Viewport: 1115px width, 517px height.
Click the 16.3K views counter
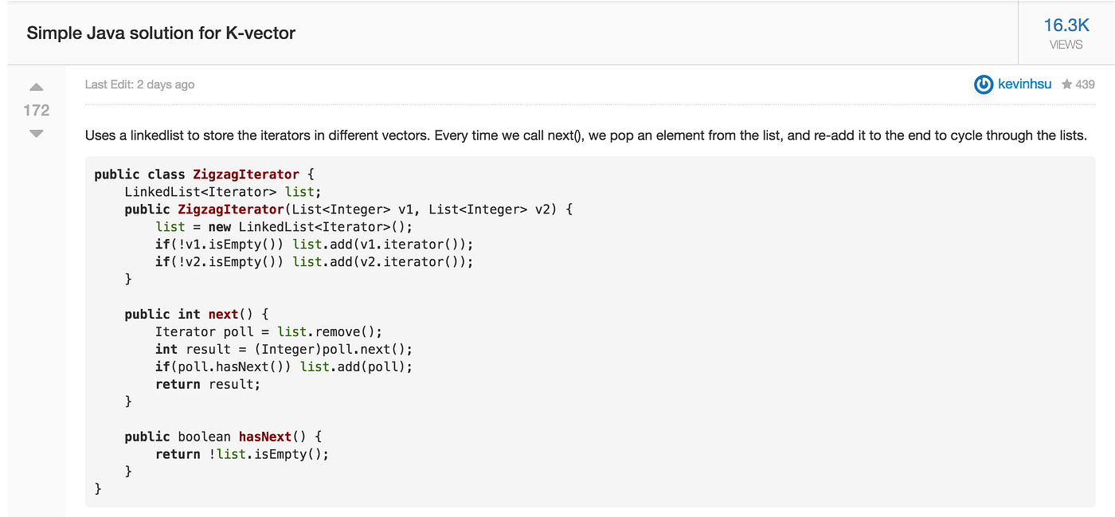1066,25
